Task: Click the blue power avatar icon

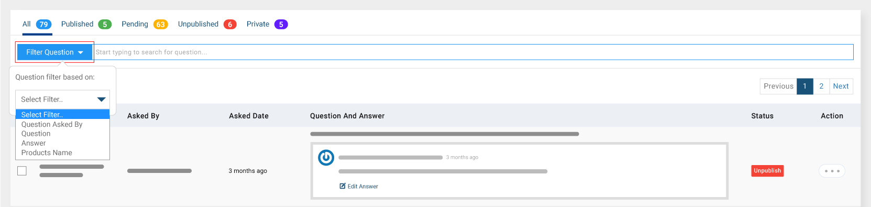Action: coord(326,157)
